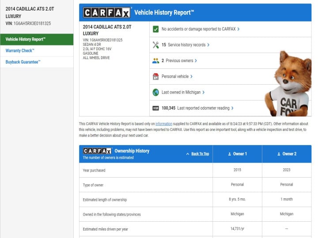Open 'Personal vehicle' link
This screenshot has width=318, height=238.
pos(175,77)
